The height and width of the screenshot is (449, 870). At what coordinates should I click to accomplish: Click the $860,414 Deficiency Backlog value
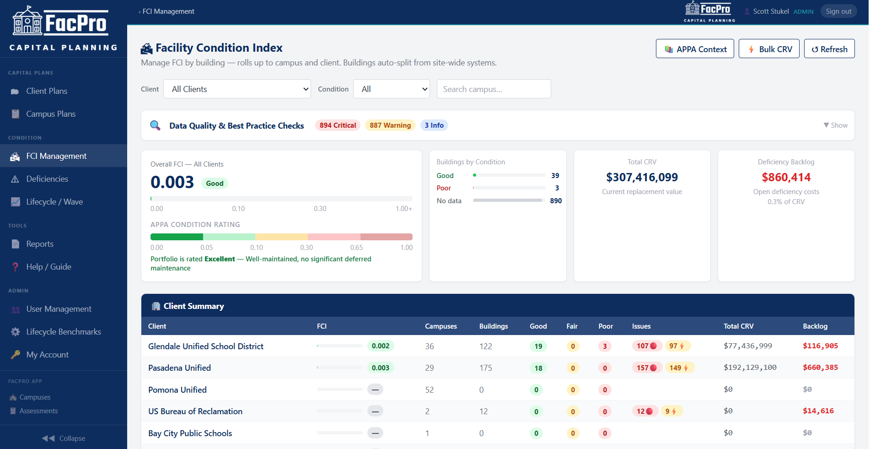point(786,177)
